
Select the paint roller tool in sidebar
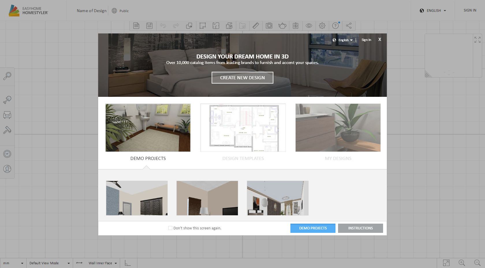point(7,100)
